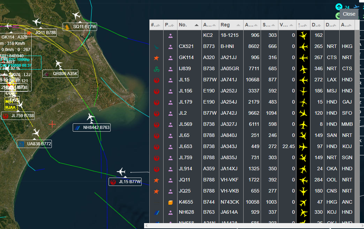Click the flight table horizontal scrollbar
Viewport: 364px width, 229px height.
click(x=254, y=226)
